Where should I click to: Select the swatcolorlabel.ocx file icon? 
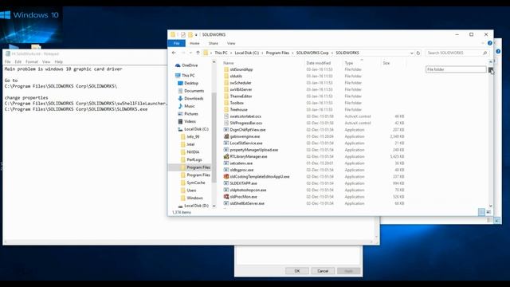(226, 116)
